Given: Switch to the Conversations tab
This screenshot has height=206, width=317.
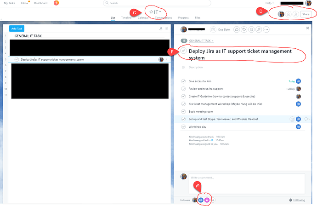Looking at the screenshot, I should pos(164,17).
